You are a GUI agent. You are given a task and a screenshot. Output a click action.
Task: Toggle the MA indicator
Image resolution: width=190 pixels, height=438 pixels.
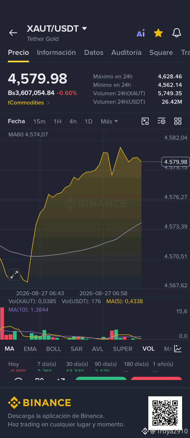(x=9, y=349)
